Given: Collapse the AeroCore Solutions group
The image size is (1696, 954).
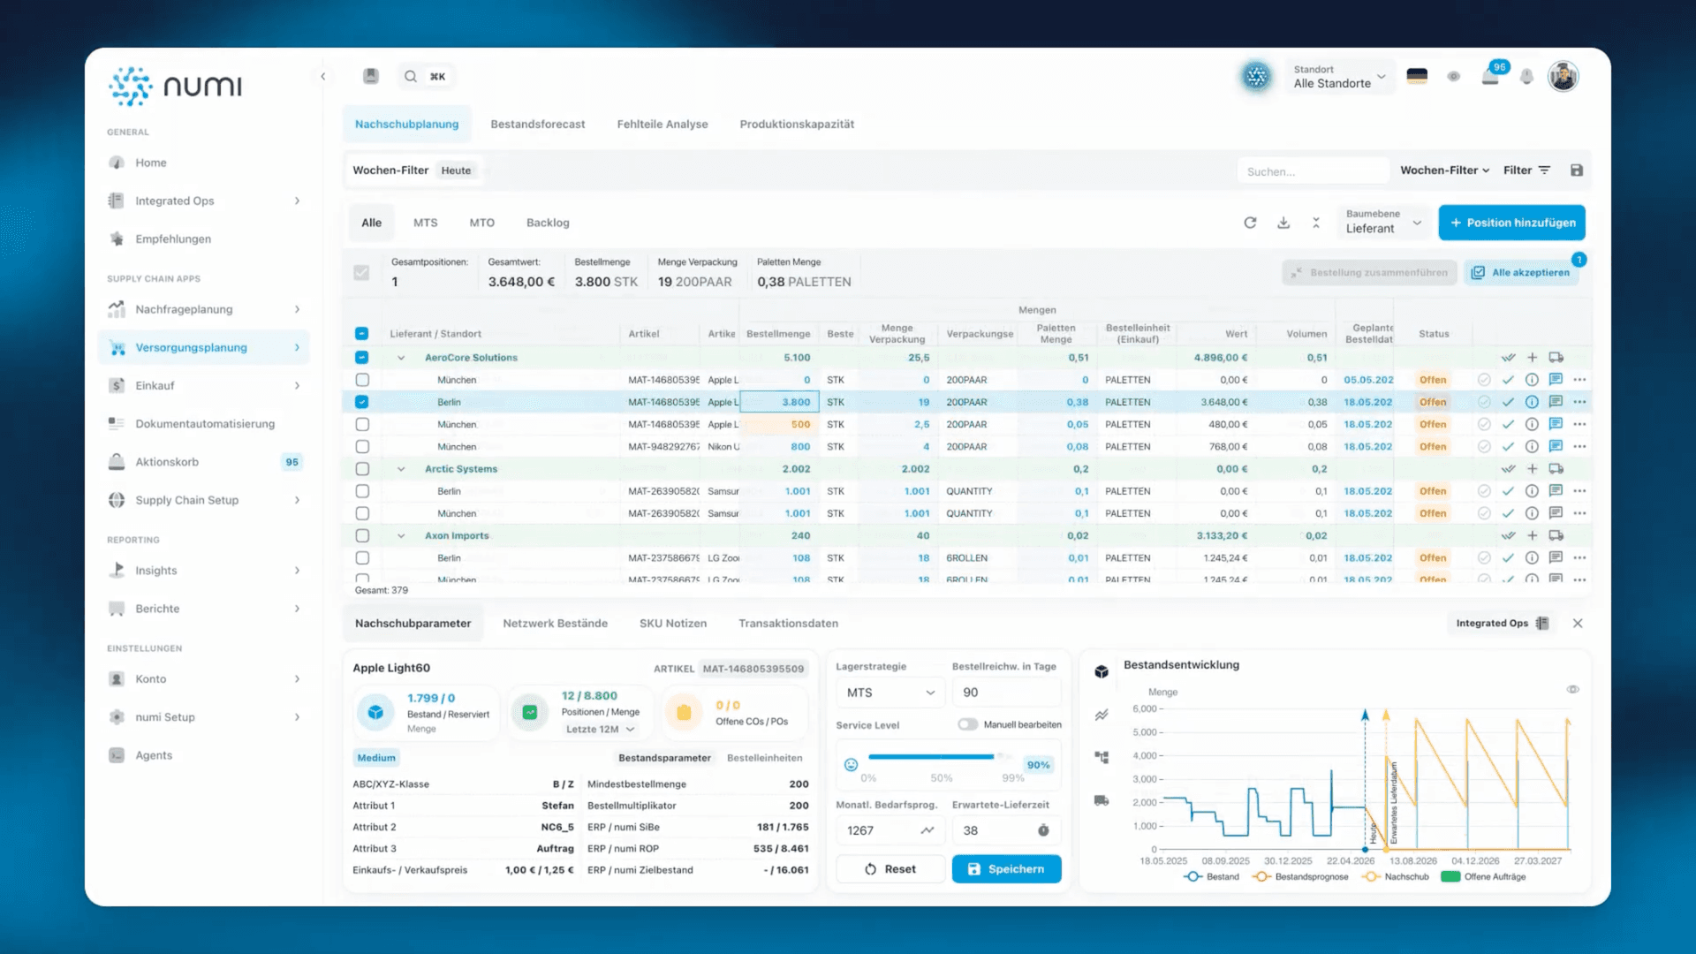Looking at the screenshot, I should pos(401,358).
